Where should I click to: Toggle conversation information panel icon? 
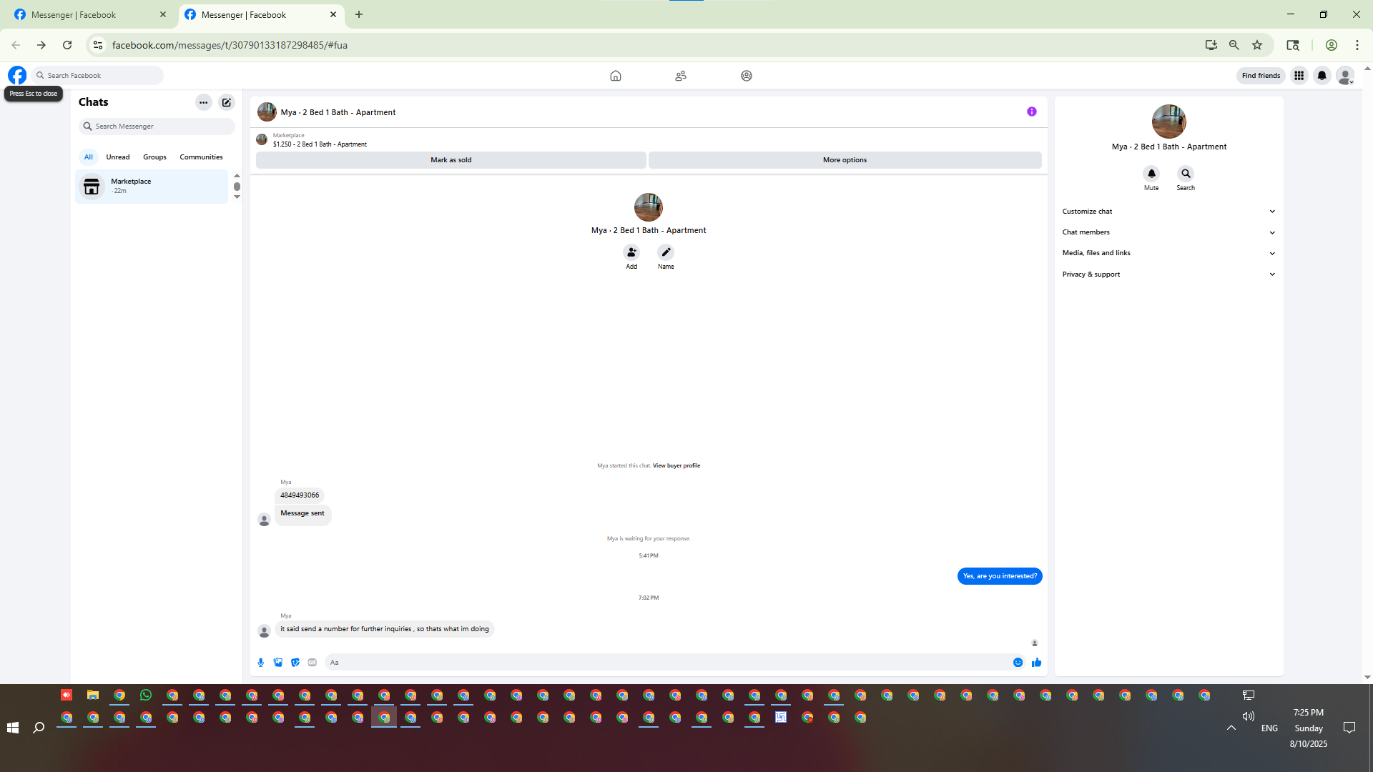click(x=1031, y=112)
